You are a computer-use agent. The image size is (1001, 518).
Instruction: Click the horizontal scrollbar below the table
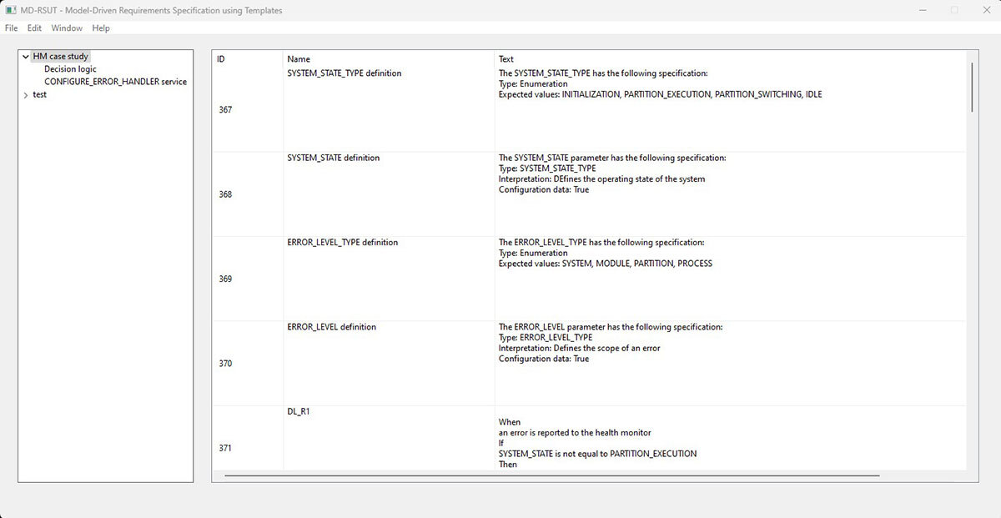(x=551, y=475)
